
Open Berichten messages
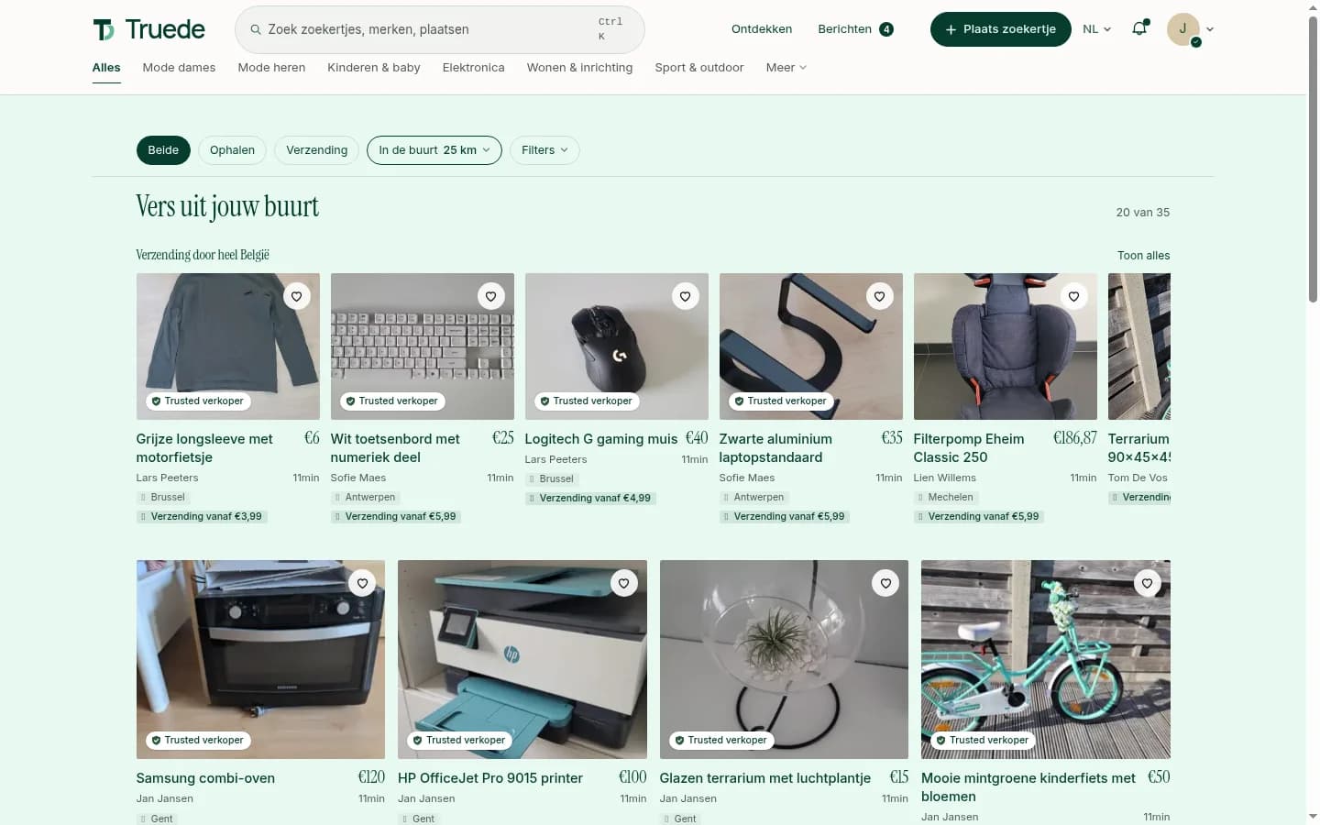click(x=855, y=29)
